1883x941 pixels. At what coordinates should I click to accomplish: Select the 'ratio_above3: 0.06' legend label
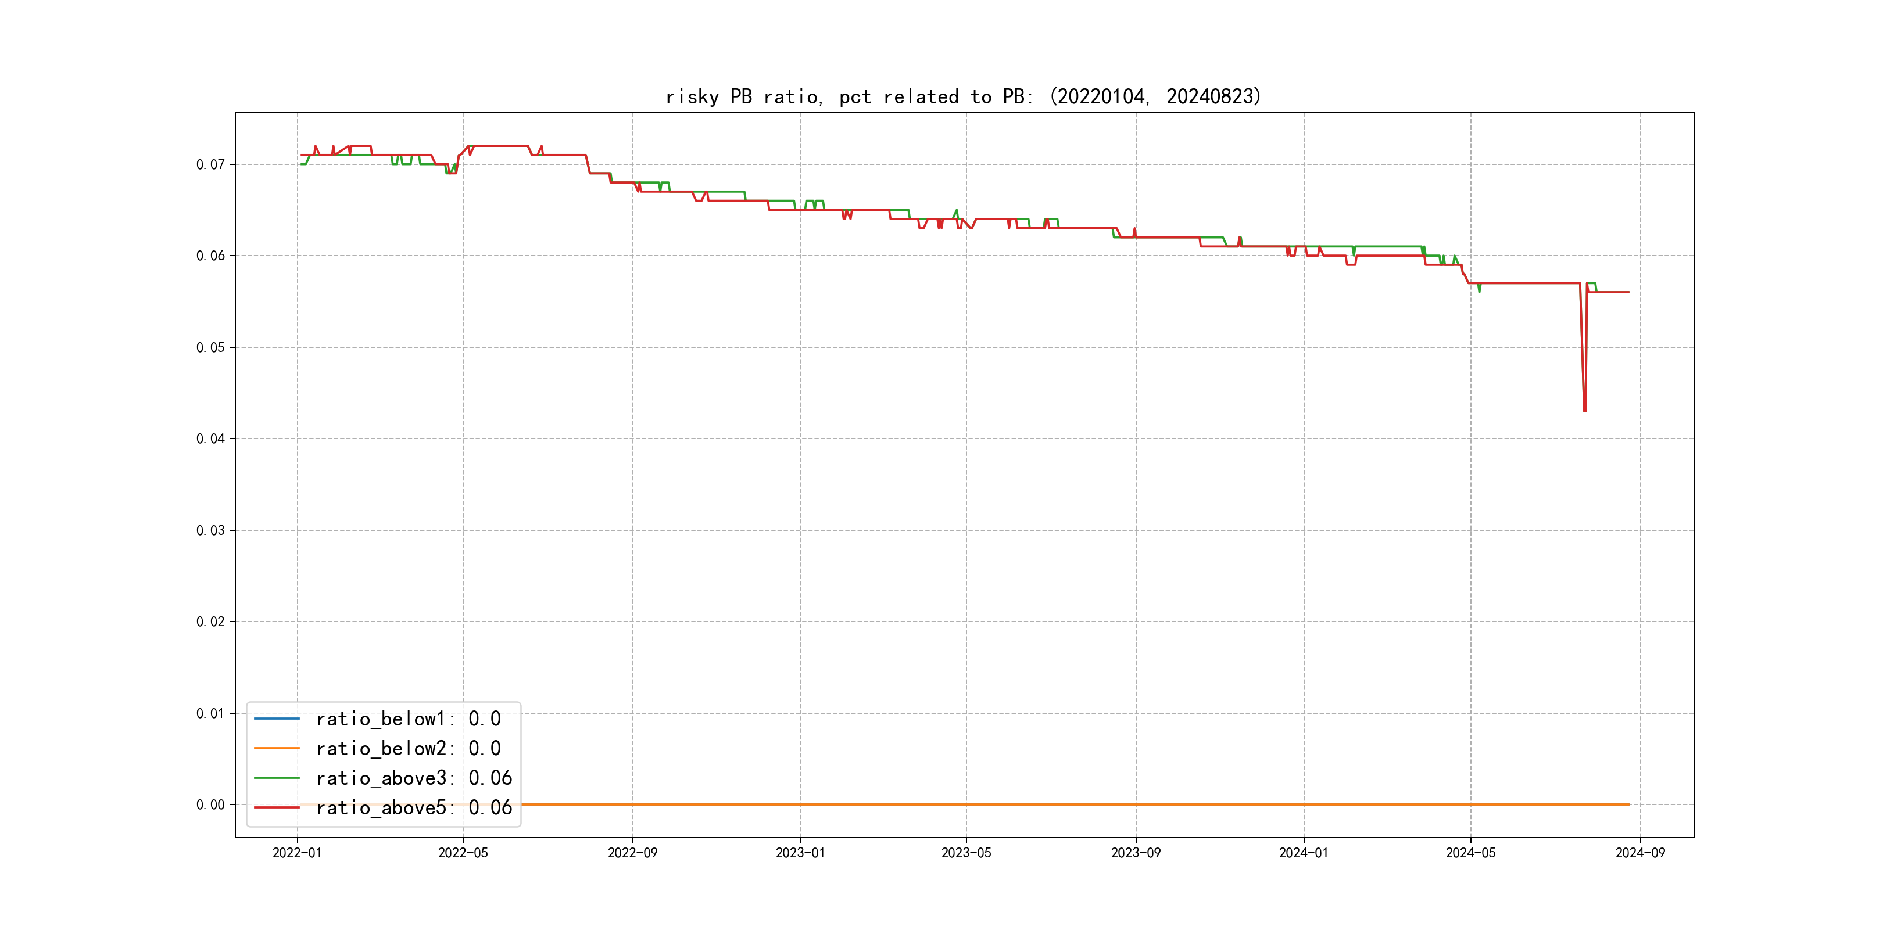coord(414,778)
